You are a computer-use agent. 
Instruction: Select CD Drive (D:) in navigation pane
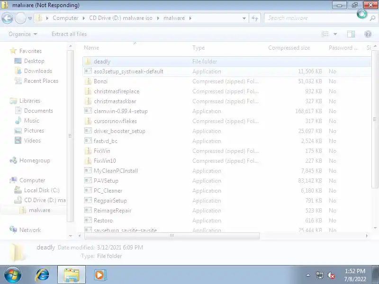point(45,200)
